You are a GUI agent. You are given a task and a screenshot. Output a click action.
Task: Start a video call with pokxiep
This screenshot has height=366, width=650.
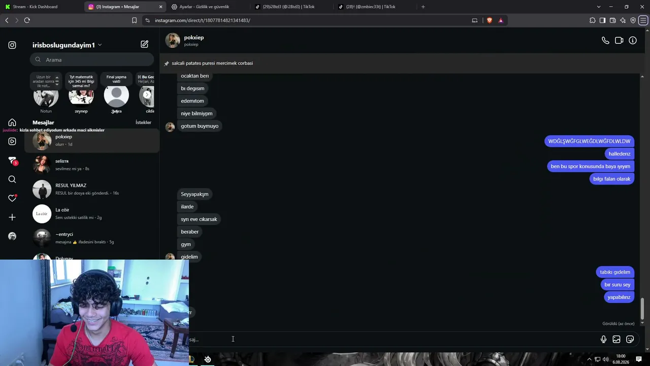tap(619, 41)
